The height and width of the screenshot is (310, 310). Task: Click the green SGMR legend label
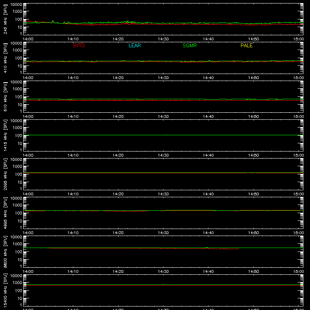pos(189,45)
